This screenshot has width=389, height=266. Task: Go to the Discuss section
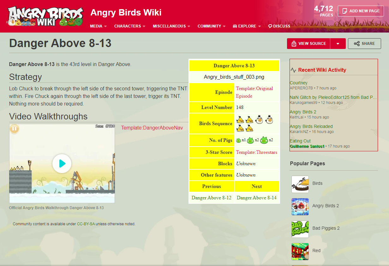point(279,26)
